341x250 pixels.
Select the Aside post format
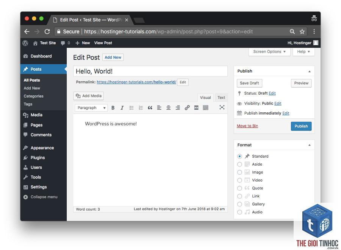click(x=239, y=164)
